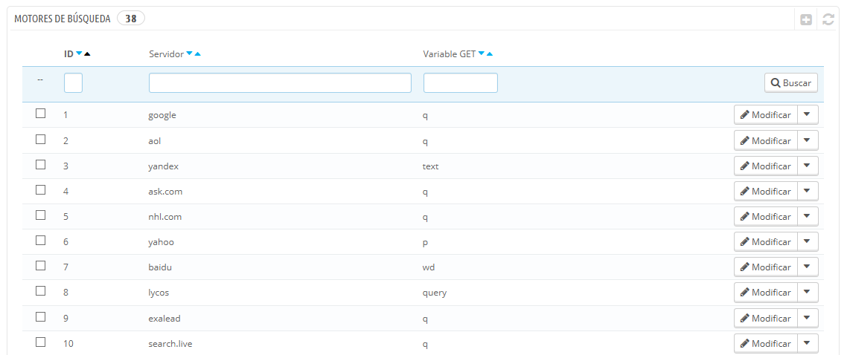847x355 pixels.
Task: Click the ID column header
Action: point(68,54)
